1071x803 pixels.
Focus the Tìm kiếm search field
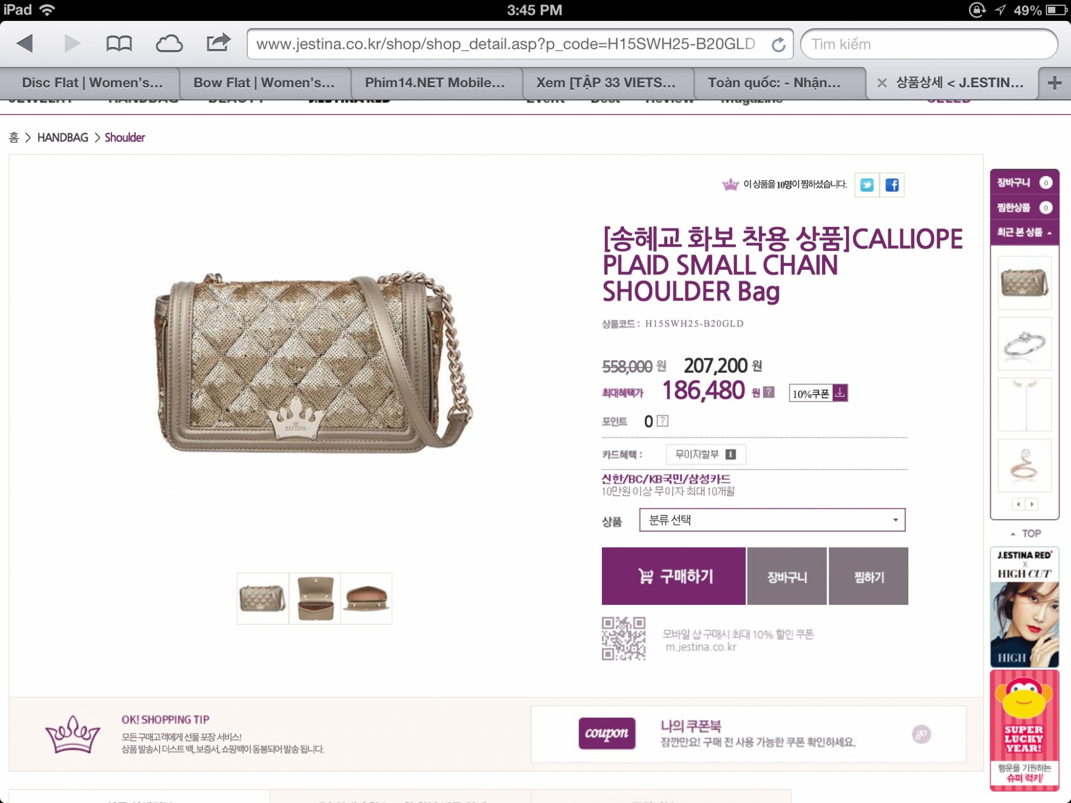929,44
